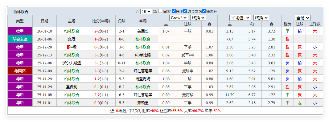329x122 pixels.
Task: Open the 平均值 dropdown
Action: tap(240, 18)
